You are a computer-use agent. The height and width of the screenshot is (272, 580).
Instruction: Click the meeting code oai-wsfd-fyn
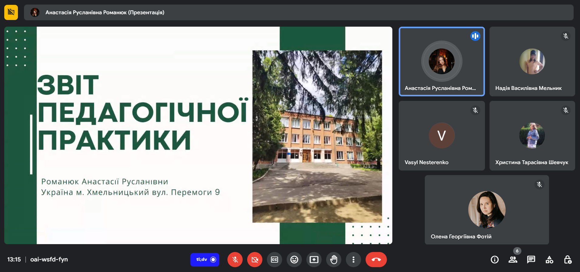[x=49, y=259]
